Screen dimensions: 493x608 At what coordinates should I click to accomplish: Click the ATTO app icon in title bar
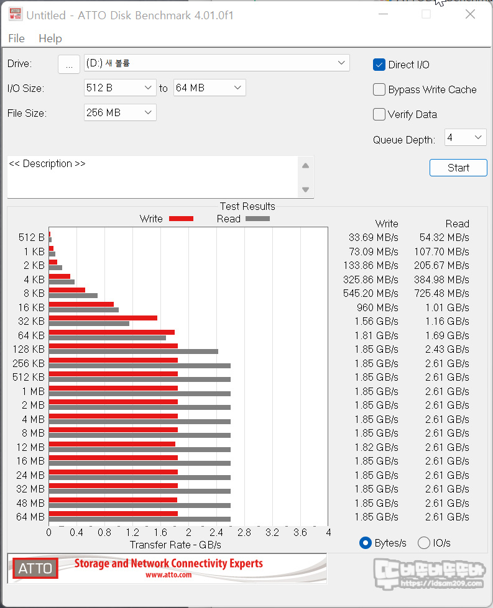pyautogui.click(x=15, y=14)
